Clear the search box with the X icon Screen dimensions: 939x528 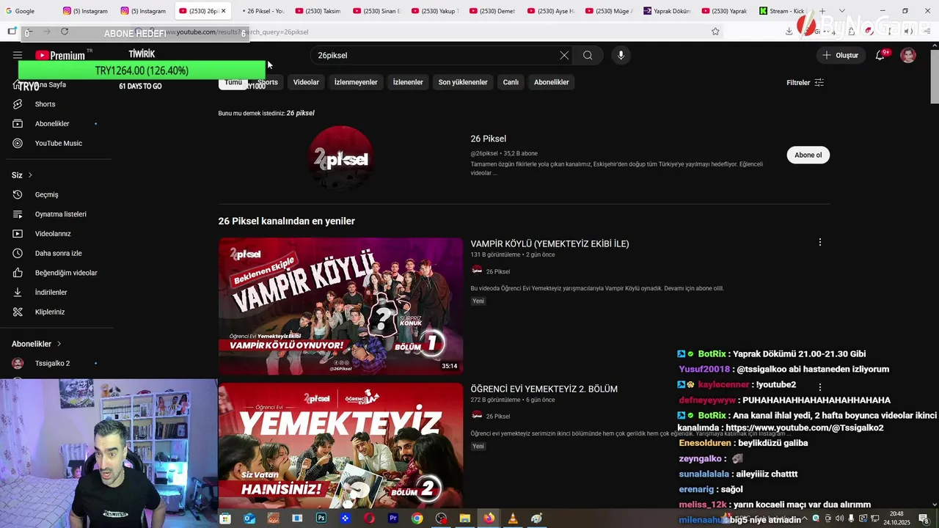tap(564, 55)
